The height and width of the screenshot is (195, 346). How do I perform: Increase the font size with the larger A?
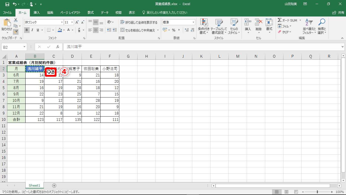[78, 22]
